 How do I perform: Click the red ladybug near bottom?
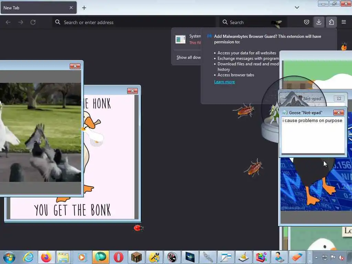(x=138, y=228)
